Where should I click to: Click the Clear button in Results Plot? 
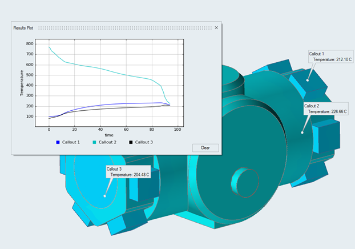tap(205, 148)
